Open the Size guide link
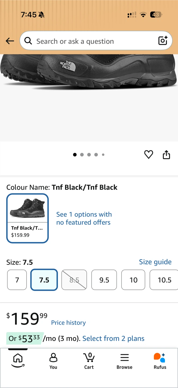178x388 pixels. pyautogui.click(x=155, y=262)
